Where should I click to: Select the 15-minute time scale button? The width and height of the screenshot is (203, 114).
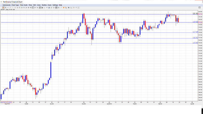tap(20, 8)
